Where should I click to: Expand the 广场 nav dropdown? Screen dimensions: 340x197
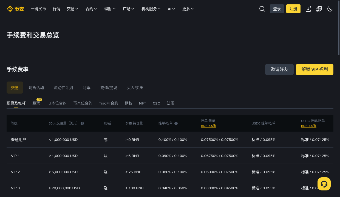[129, 9]
